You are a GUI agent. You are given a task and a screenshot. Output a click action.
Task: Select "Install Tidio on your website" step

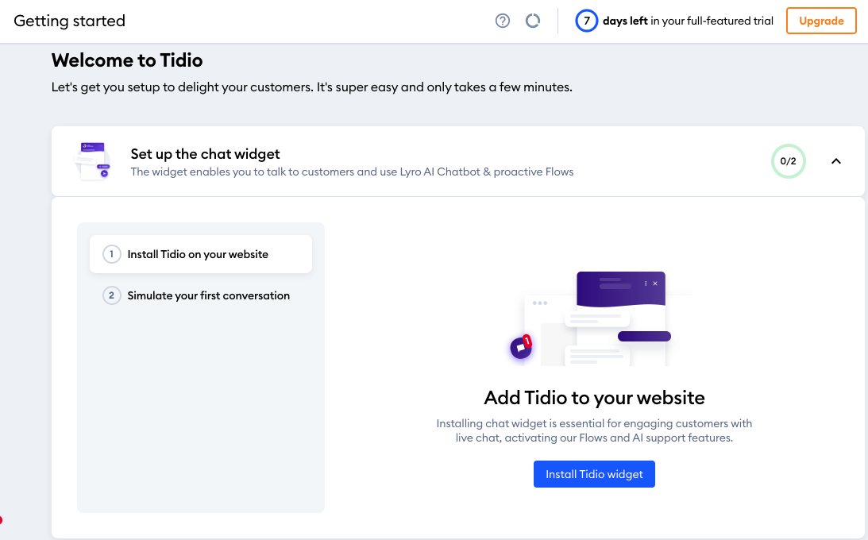point(199,254)
